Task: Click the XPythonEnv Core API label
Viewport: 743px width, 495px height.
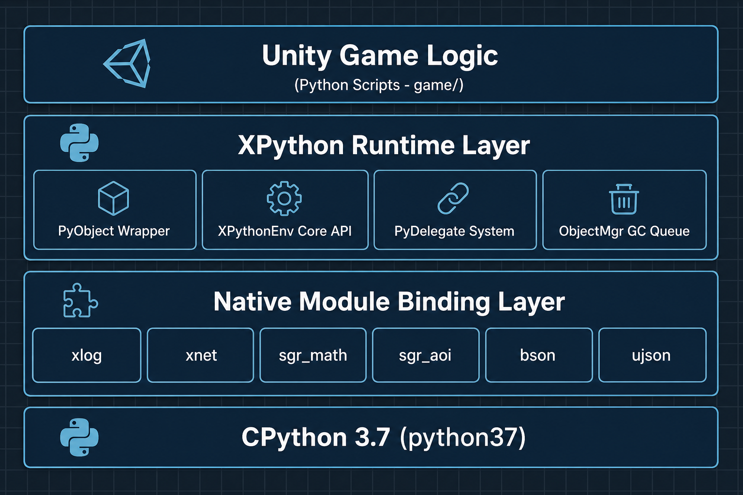Action: 285,231
